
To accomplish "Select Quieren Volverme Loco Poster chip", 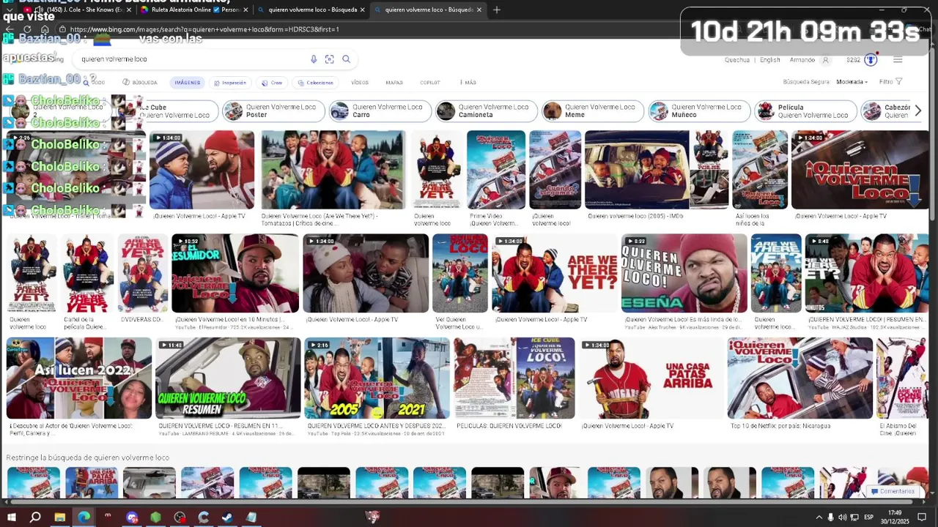I will [x=273, y=111].
